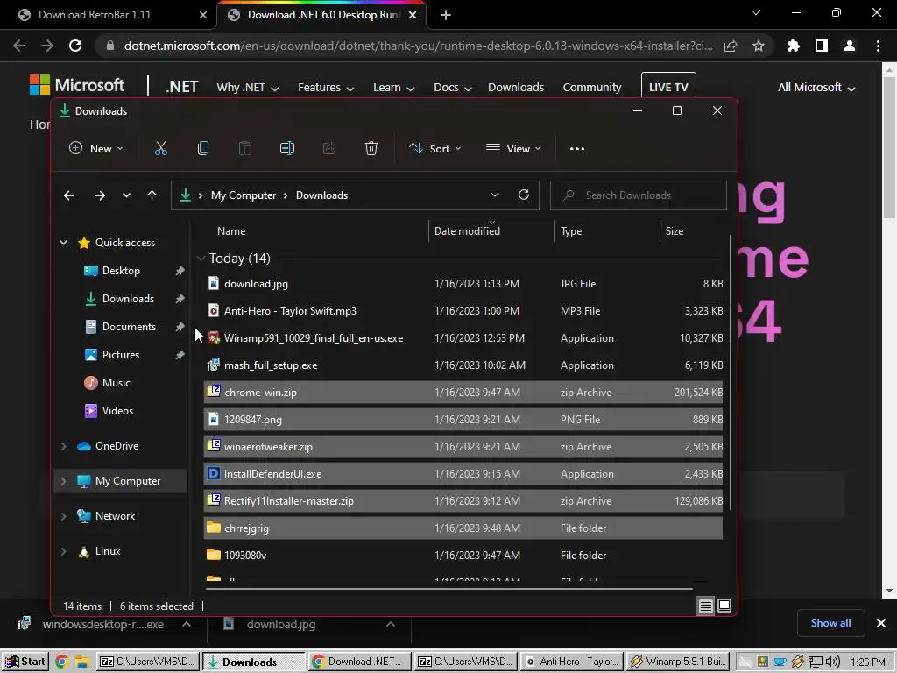Select Music in Quick access
897x673 pixels.
117,383
